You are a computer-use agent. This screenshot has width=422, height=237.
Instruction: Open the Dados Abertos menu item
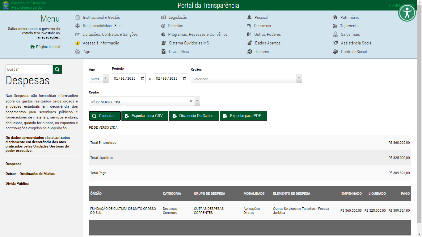[x=268, y=43]
